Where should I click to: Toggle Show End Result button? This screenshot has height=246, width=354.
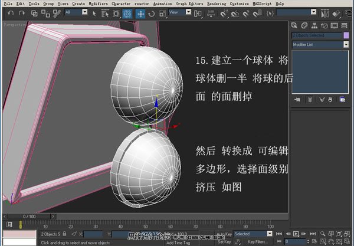click(x=310, y=100)
